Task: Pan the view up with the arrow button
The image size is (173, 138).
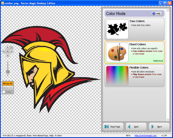Action: [8, 48]
